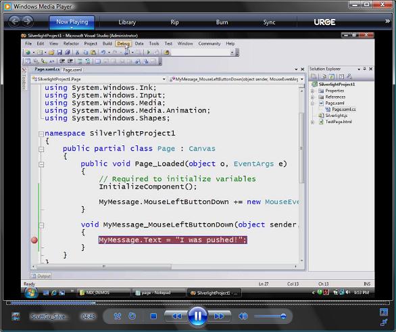Click the Start Debugging play icon
Image resolution: width=396 pixels, height=332 pixels.
click(x=149, y=53)
